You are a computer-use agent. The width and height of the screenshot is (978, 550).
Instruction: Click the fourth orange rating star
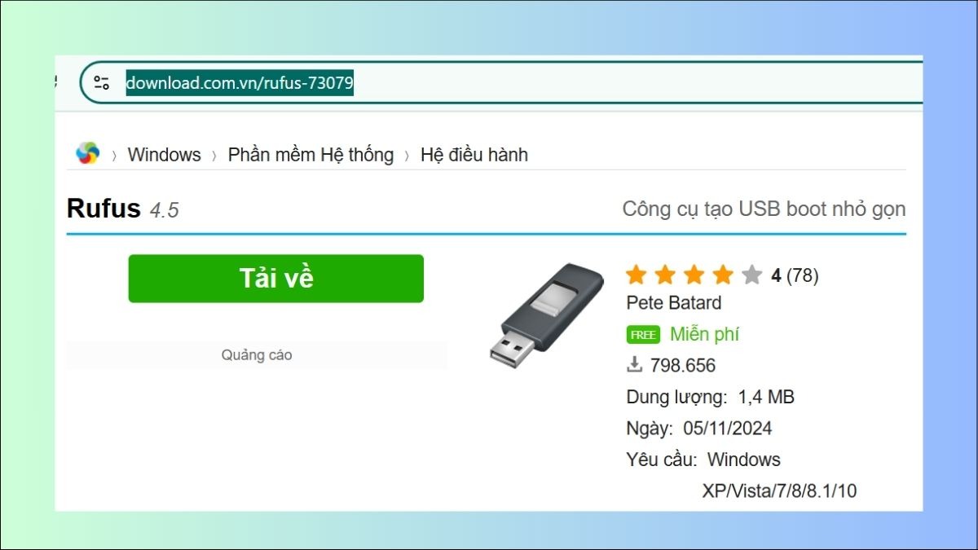[723, 275]
